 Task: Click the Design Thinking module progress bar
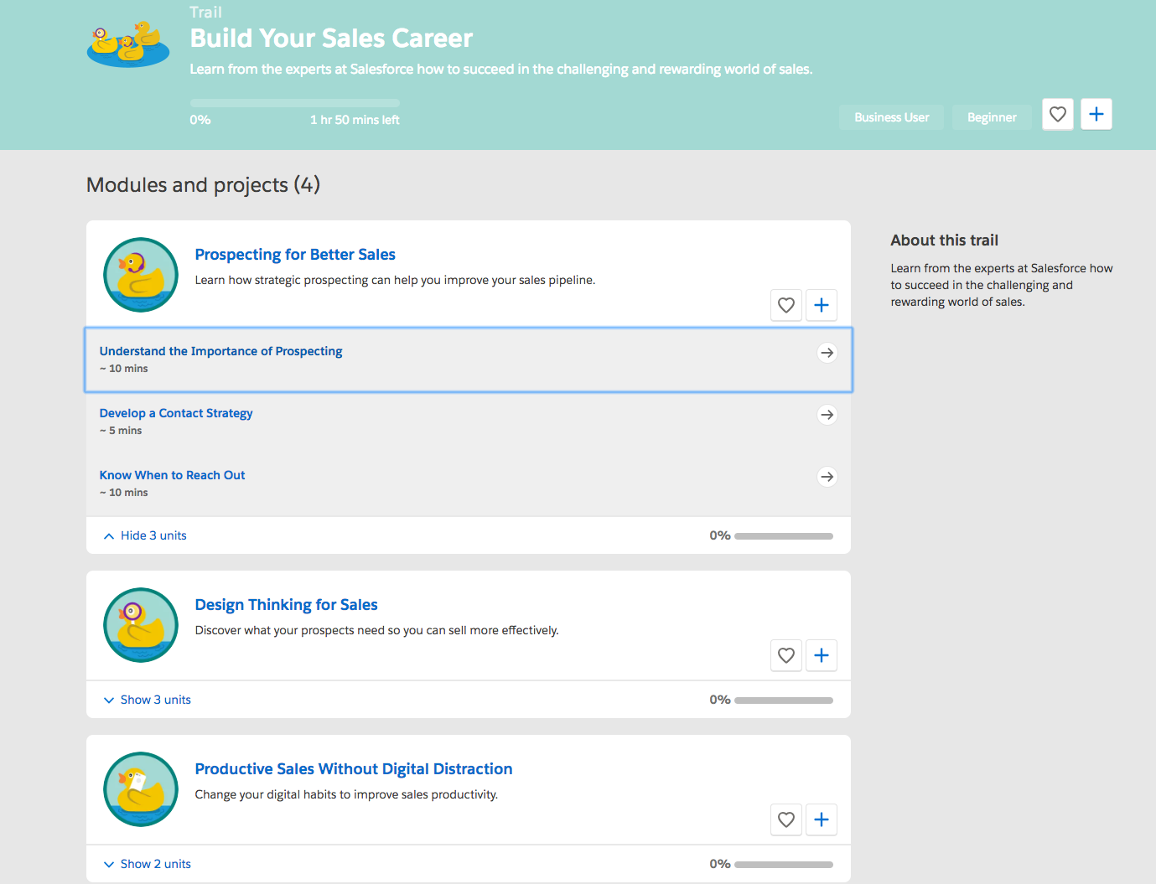[784, 700]
